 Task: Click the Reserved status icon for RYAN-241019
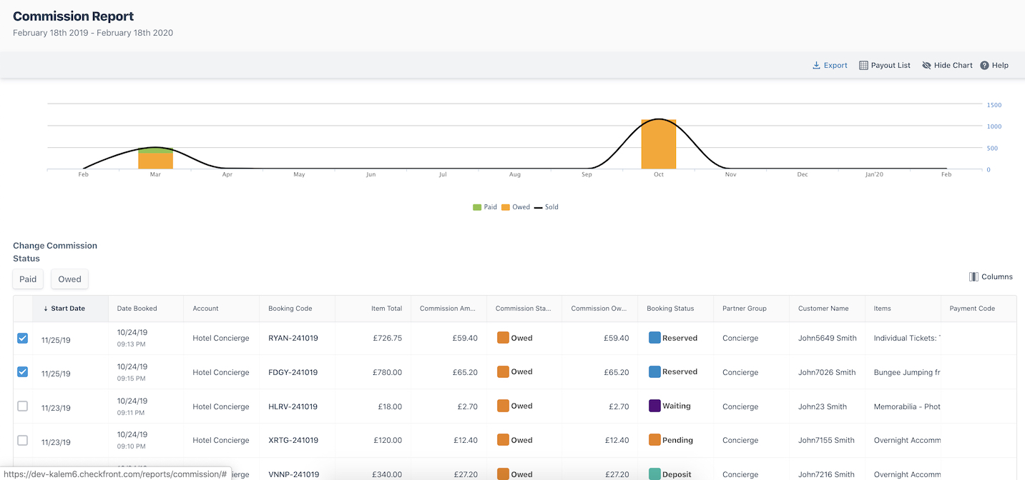654,337
